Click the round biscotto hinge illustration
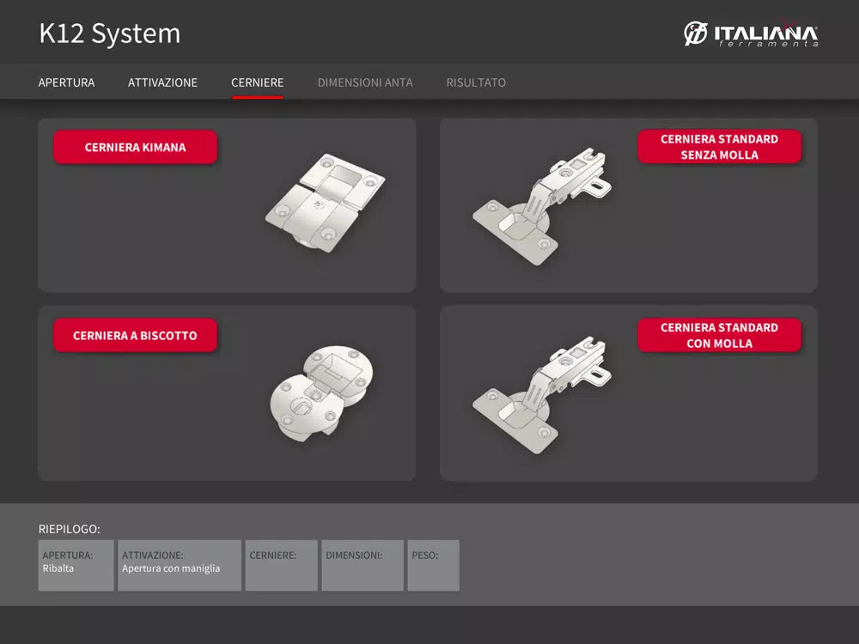The image size is (859, 644). tap(321, 392)
